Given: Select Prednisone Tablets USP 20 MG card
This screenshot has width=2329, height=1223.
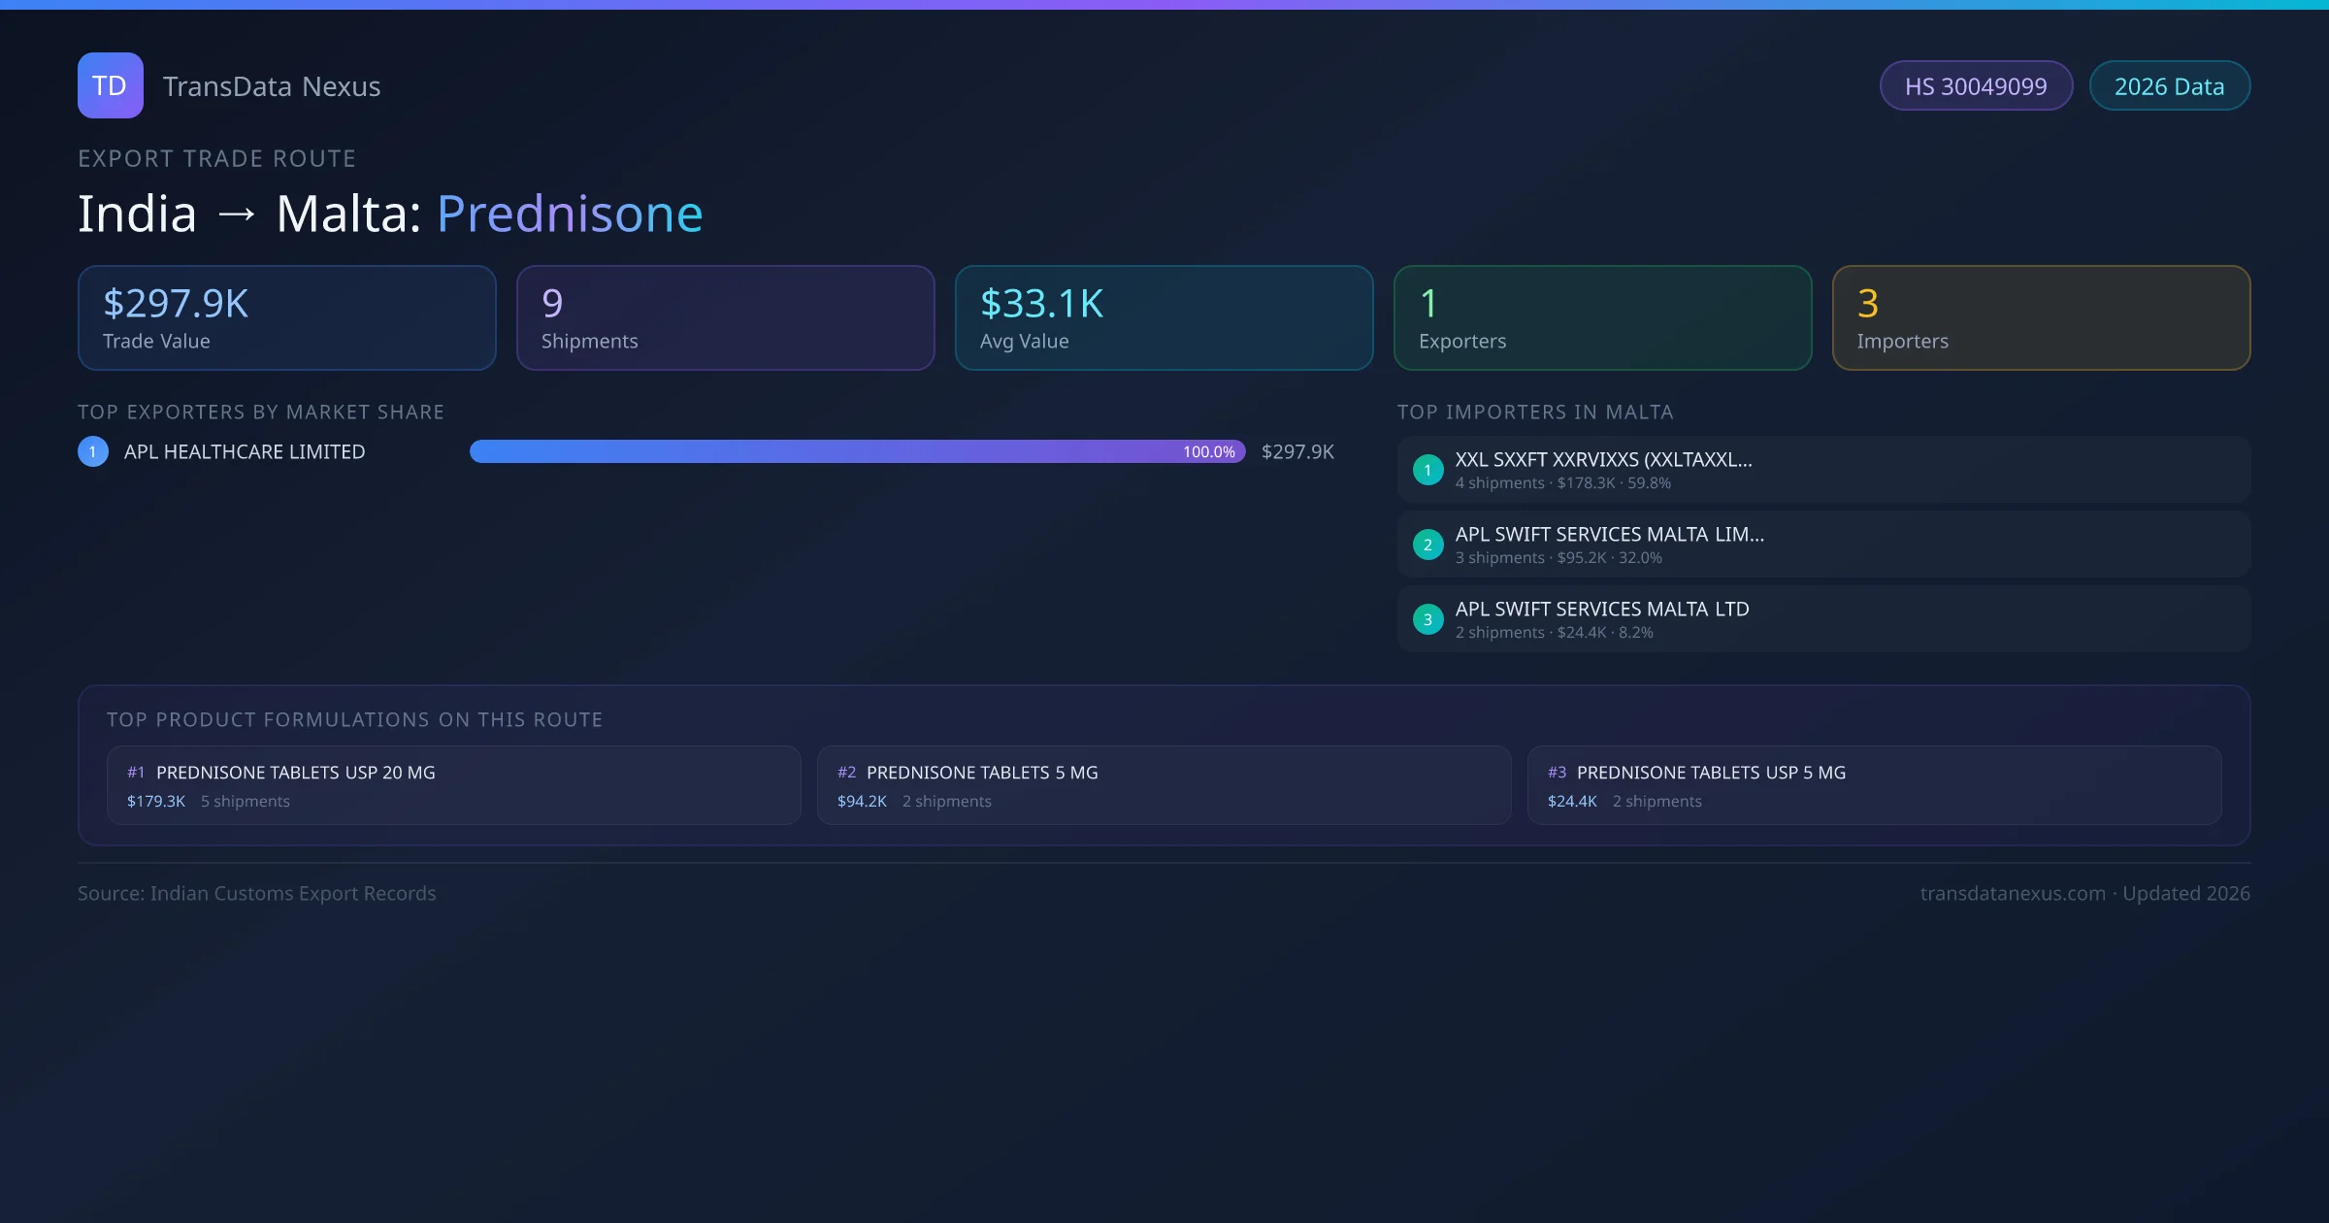Looking at the screenshot, I should coord(453,785).
